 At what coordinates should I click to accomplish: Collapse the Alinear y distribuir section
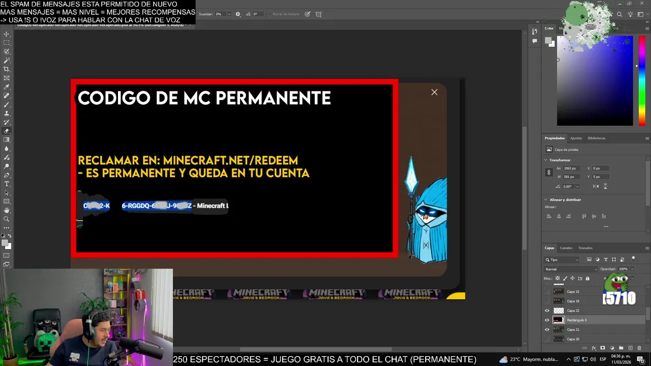coord(546,200)
